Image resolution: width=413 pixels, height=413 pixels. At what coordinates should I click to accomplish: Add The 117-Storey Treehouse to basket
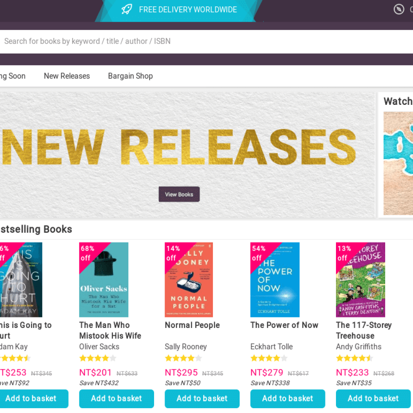pos(373,398)
